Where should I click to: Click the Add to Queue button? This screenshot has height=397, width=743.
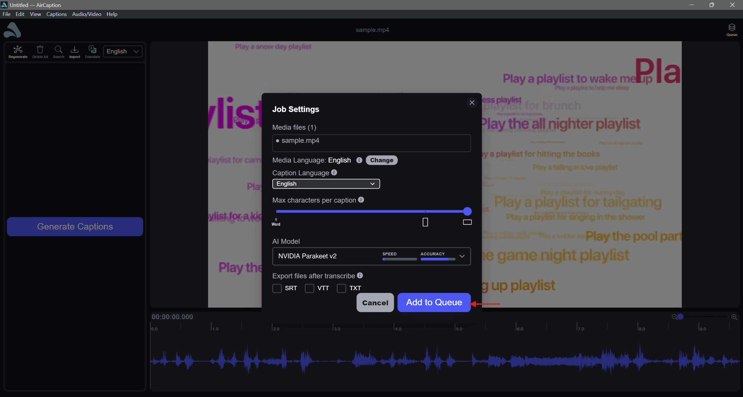[434, 302]
